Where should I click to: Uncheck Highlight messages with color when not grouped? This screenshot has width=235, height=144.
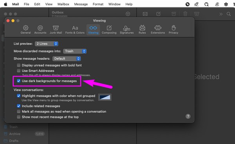18,96
